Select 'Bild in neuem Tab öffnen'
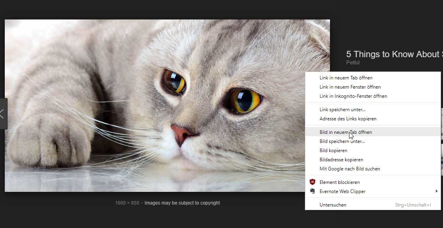 (x=345, y=132)
